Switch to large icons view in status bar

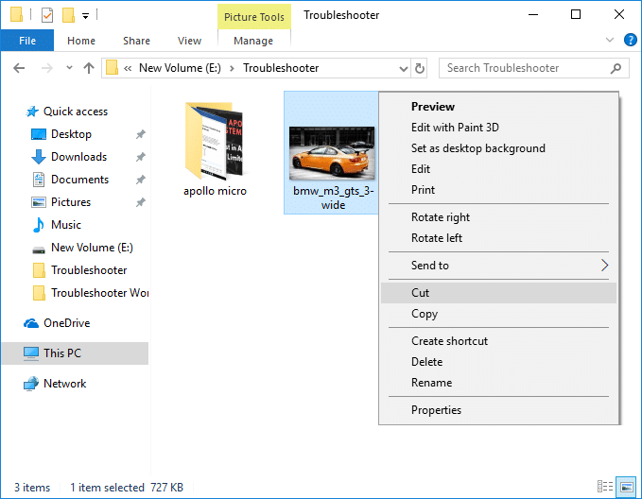[624, 488]
